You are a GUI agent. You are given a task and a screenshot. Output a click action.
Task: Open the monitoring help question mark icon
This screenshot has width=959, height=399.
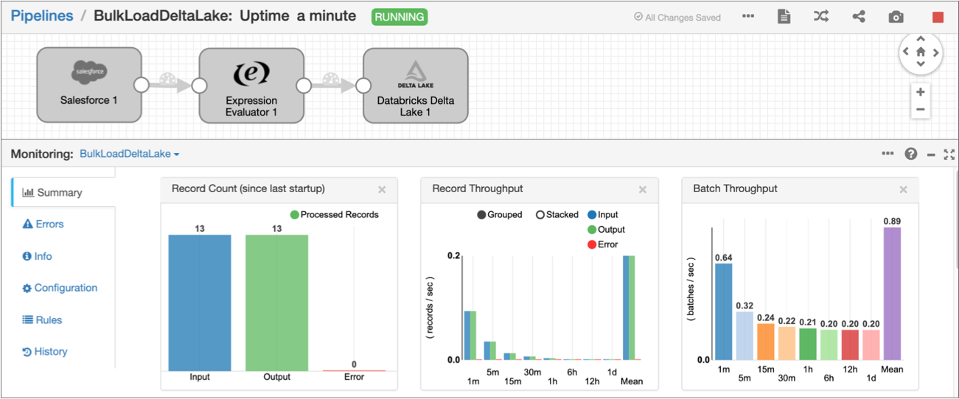911,154
